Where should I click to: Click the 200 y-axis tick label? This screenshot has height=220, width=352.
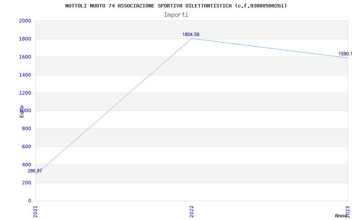coord(26,183)
